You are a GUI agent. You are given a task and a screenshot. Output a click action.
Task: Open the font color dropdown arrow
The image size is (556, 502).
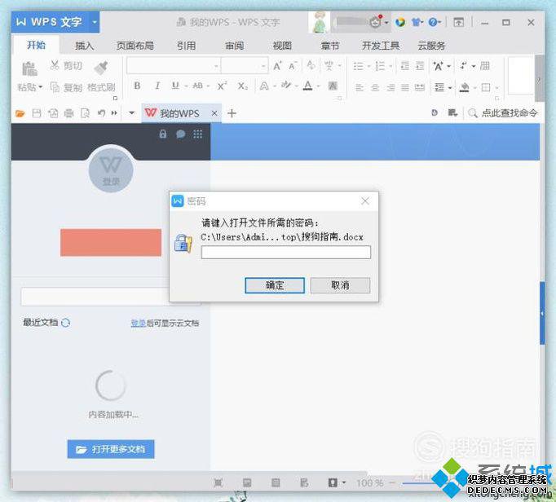pyautogui.click(x=318, y=86)
